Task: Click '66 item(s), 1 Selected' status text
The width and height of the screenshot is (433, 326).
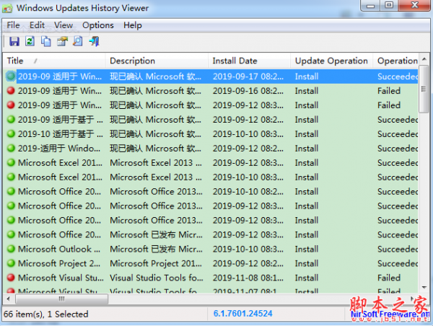Action: pyautogui.click(x=46, y=314)
